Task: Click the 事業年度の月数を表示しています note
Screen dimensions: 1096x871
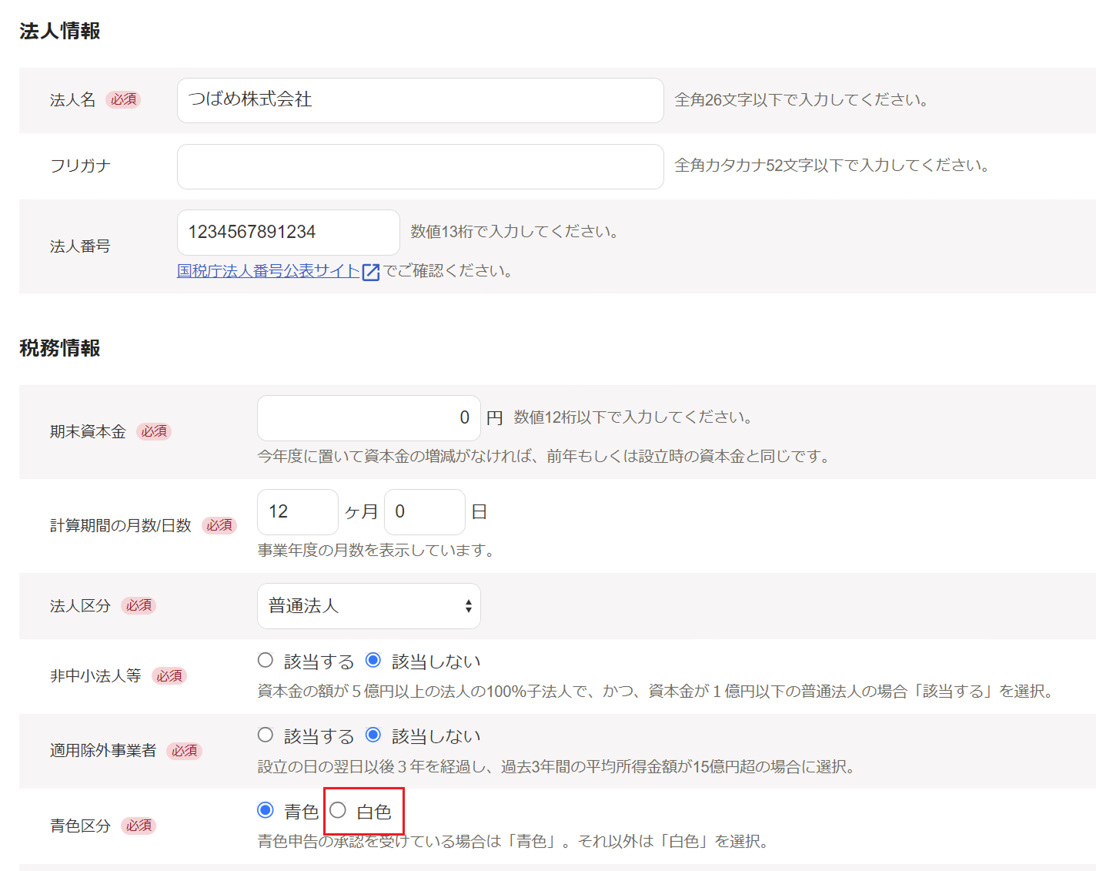Action: click(376, 551)
